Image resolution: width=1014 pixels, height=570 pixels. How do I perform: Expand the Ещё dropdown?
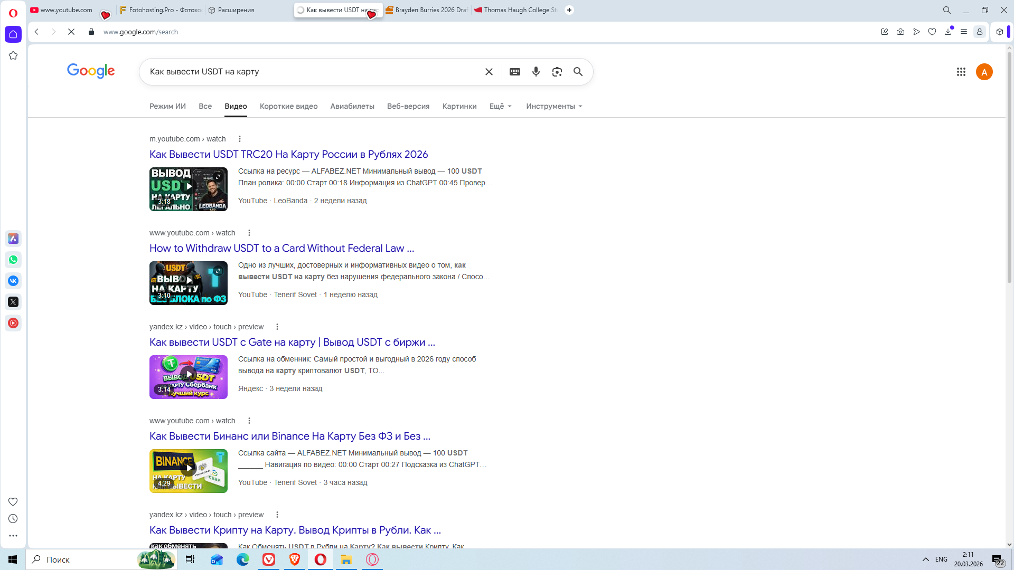point(500,106)
